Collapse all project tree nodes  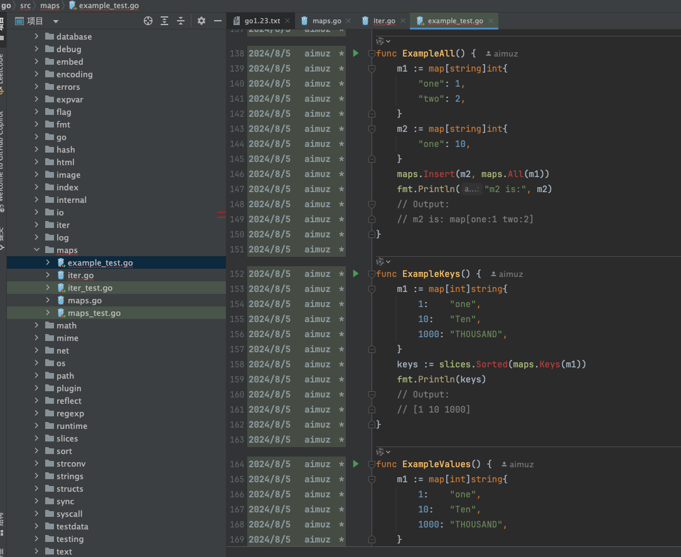tap(181, 21)
